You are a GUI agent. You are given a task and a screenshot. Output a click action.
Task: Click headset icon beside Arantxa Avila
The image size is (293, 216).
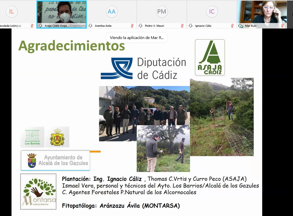[90, 26]
